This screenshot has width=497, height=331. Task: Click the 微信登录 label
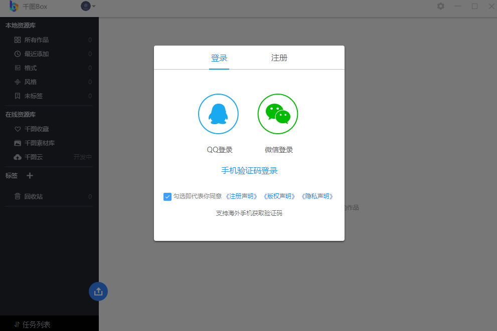pyautogui.click(x=279, y=150)
